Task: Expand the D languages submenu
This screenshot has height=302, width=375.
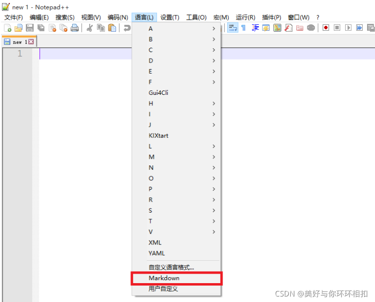Action: (x=176, y=61)
